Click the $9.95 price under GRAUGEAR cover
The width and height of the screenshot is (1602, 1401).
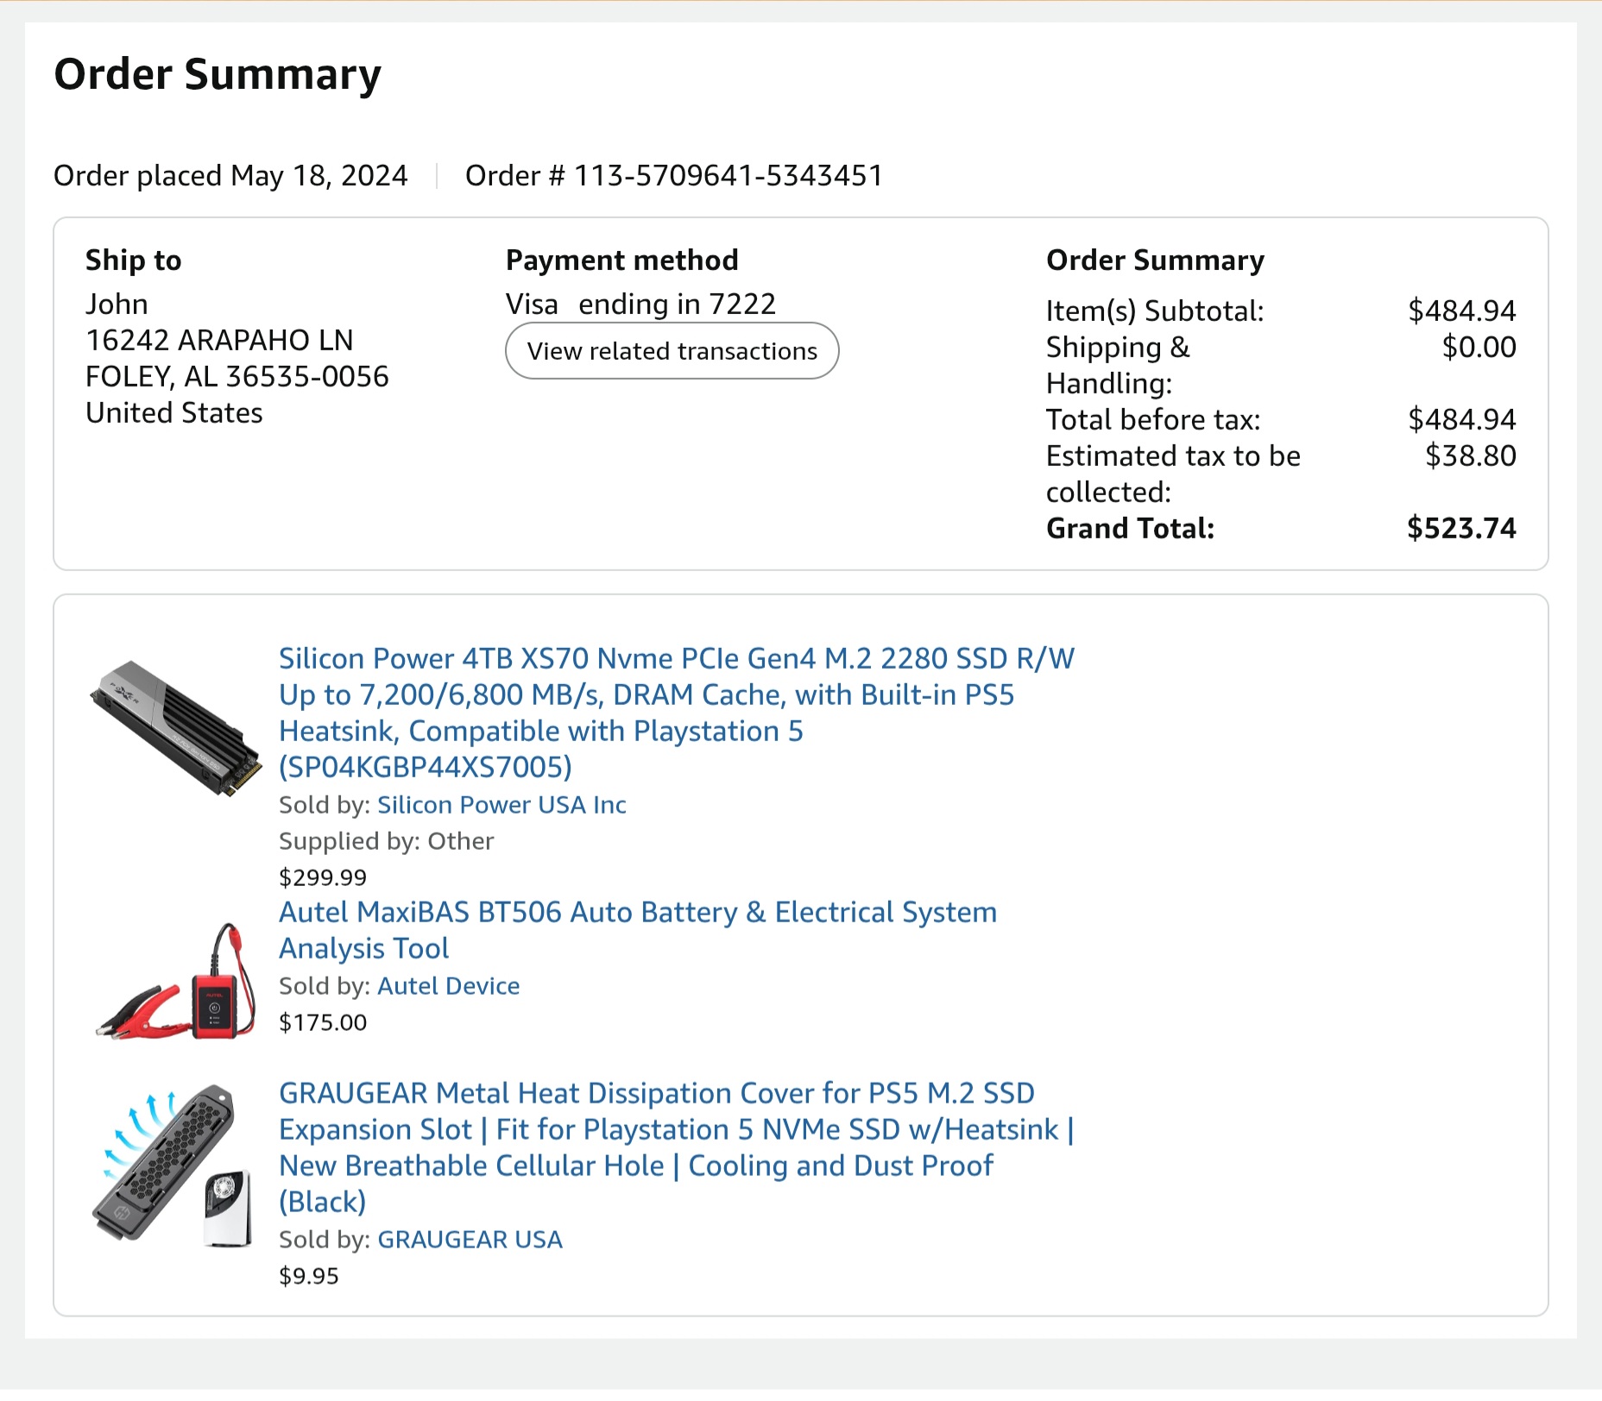308,1276
